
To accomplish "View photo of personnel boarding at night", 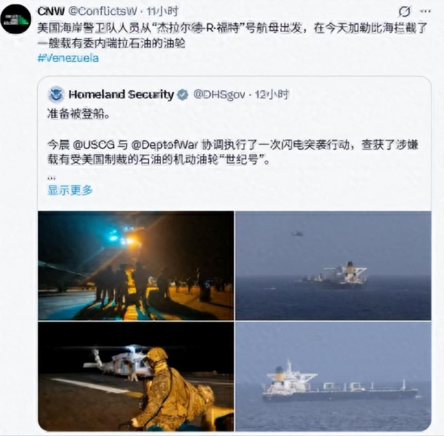I will point(136,265).
